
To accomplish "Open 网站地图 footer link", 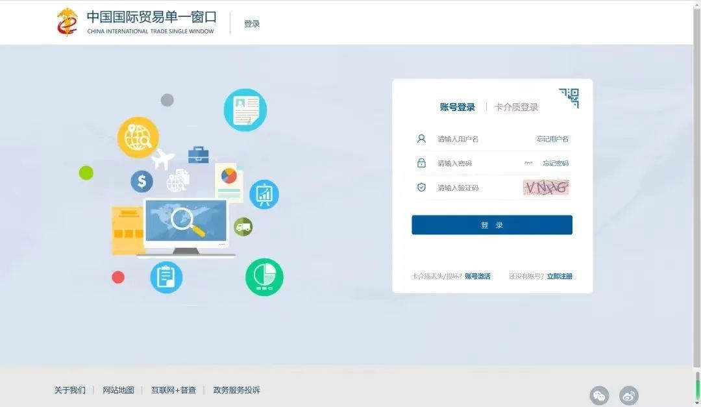I will [119, 390].
